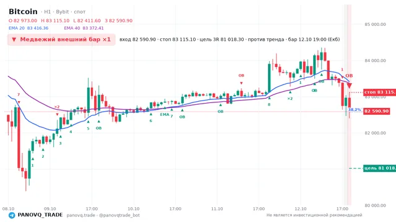Image resolution: width=396 pixels, height=222 pixels.
Task: Click the red 'стоп 83 115.' price tag
Action: [379, 92]
